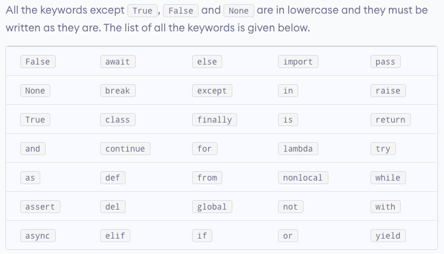Select the 'lambda' keyword cell
This screenshot has width=444, height=254.
coord(298,149)
